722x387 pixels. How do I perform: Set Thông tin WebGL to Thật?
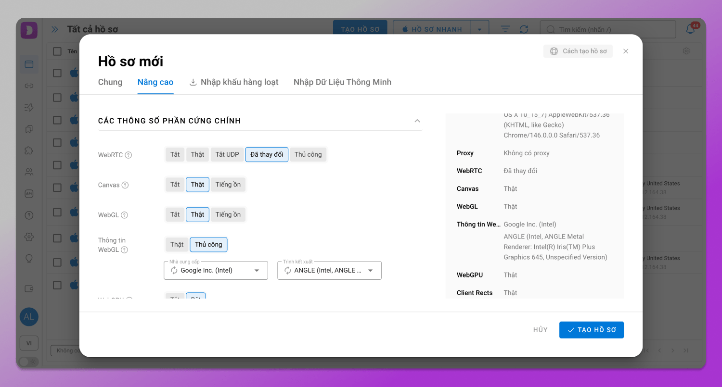coord(177,244)
